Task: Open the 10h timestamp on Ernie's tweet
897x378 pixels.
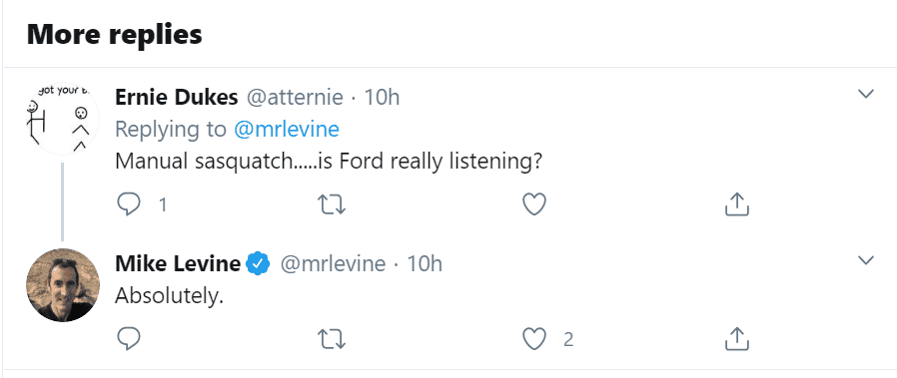Action: (x=382, y=97)
